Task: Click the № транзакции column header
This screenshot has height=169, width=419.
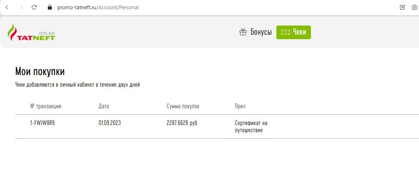Action: point(46,106)
